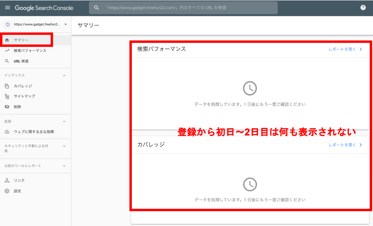Expand the セキュリティと手動による対策 chevron

(x=64, y=146)
